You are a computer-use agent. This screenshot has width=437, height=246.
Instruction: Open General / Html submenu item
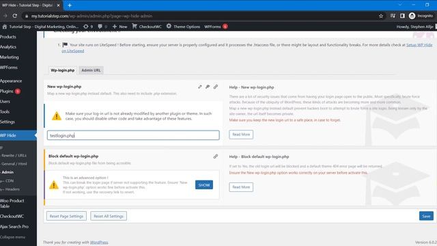click(x=14, y=164)
